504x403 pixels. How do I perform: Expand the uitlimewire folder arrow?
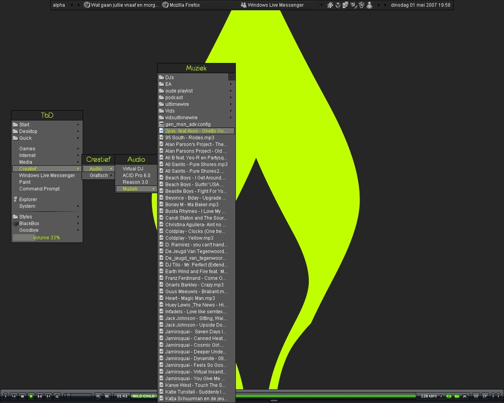pyautogui.click(x=231, y=104)
